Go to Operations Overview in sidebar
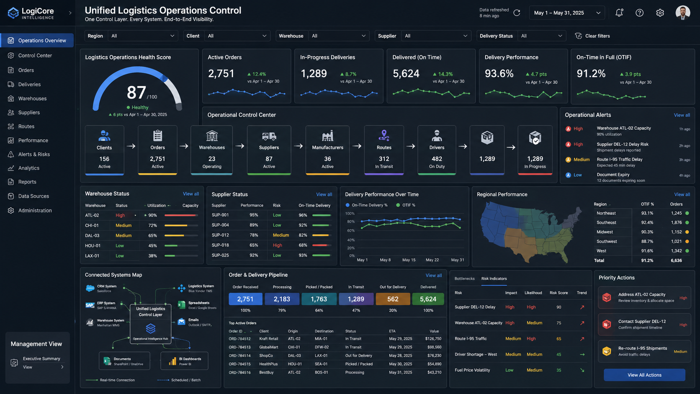The height and width of the screenshot is (394, 700). pos(37,41)
